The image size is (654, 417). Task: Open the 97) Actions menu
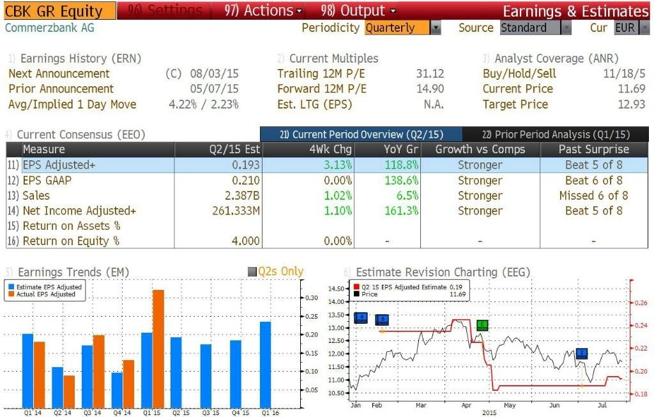coord(262,10)
